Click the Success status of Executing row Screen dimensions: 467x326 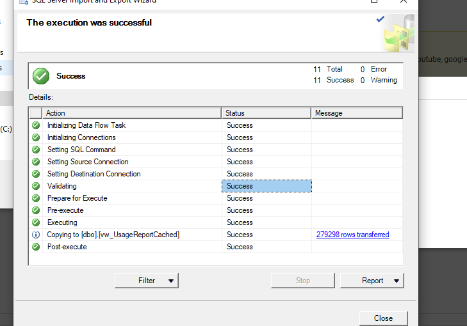(x=240, y=222)
